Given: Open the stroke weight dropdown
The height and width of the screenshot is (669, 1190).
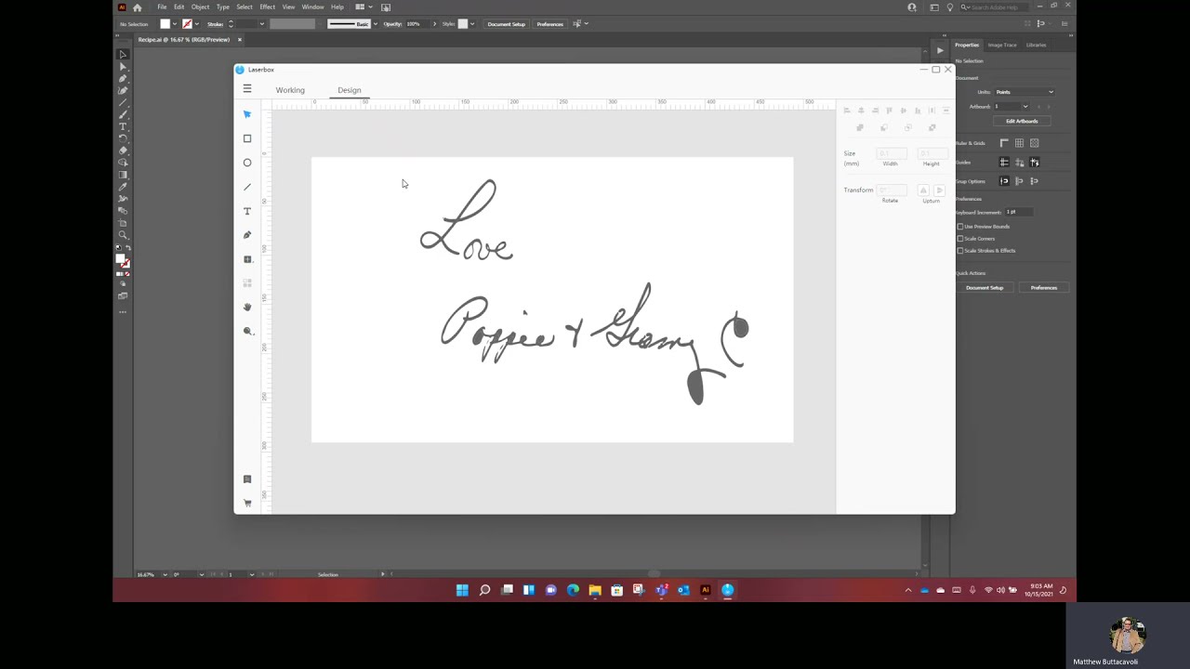Looking at the screenshot, I should 262,24.
